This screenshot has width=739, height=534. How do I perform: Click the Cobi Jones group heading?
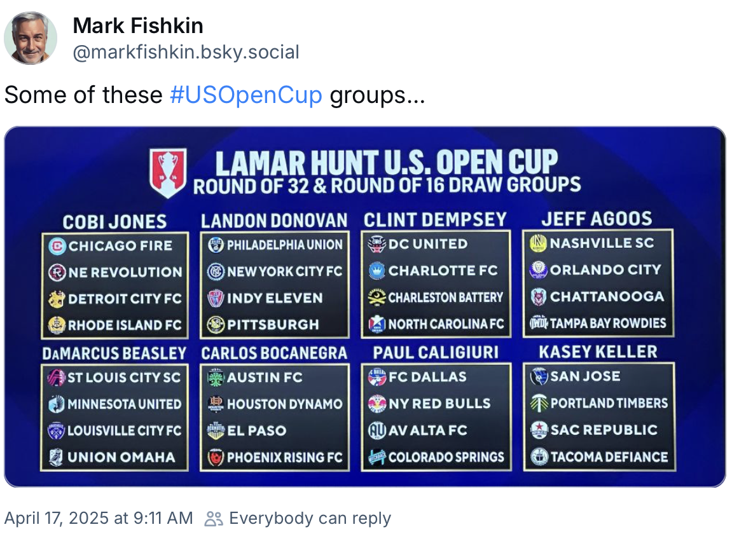(114, 222)
